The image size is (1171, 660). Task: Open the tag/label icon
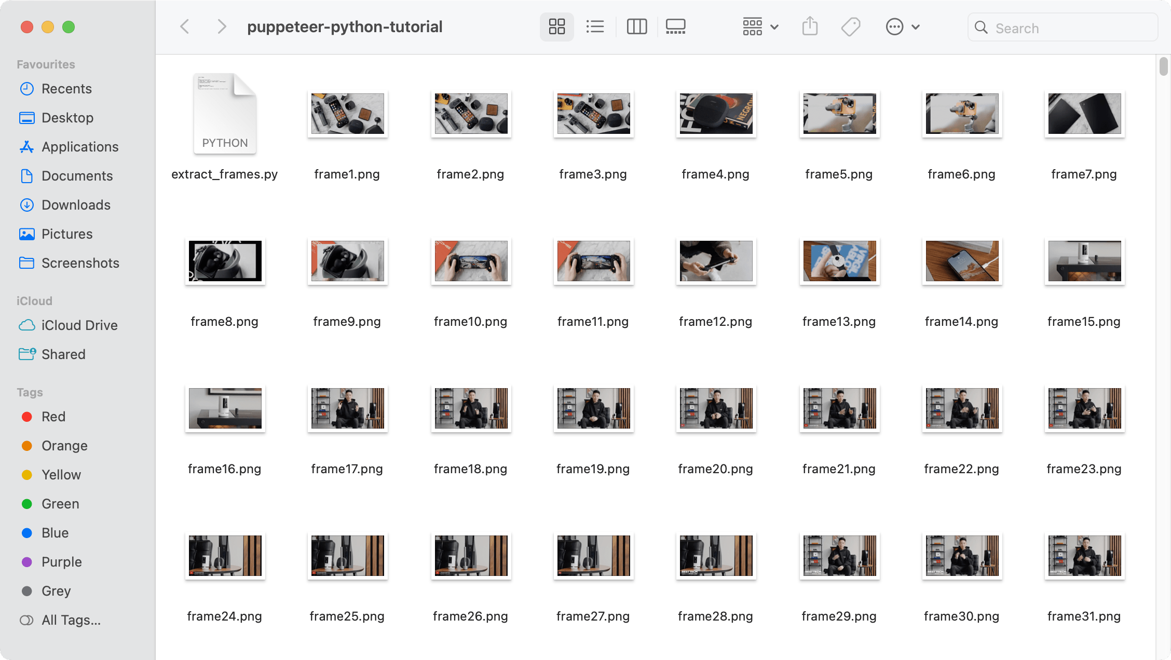point(851,26)
